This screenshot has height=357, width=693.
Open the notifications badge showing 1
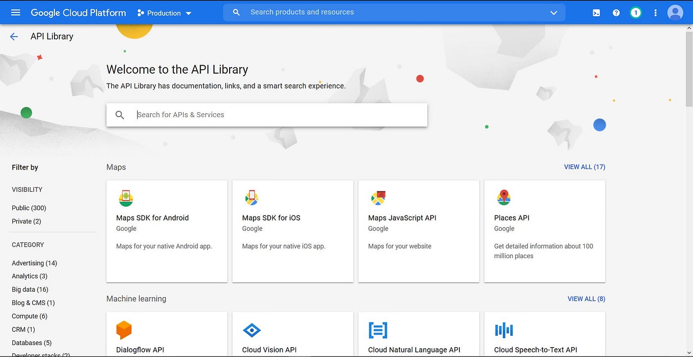[x=636, y=13]
